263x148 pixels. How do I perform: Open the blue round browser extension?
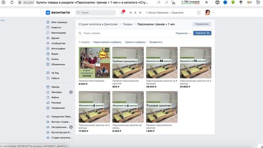[225, 2]
